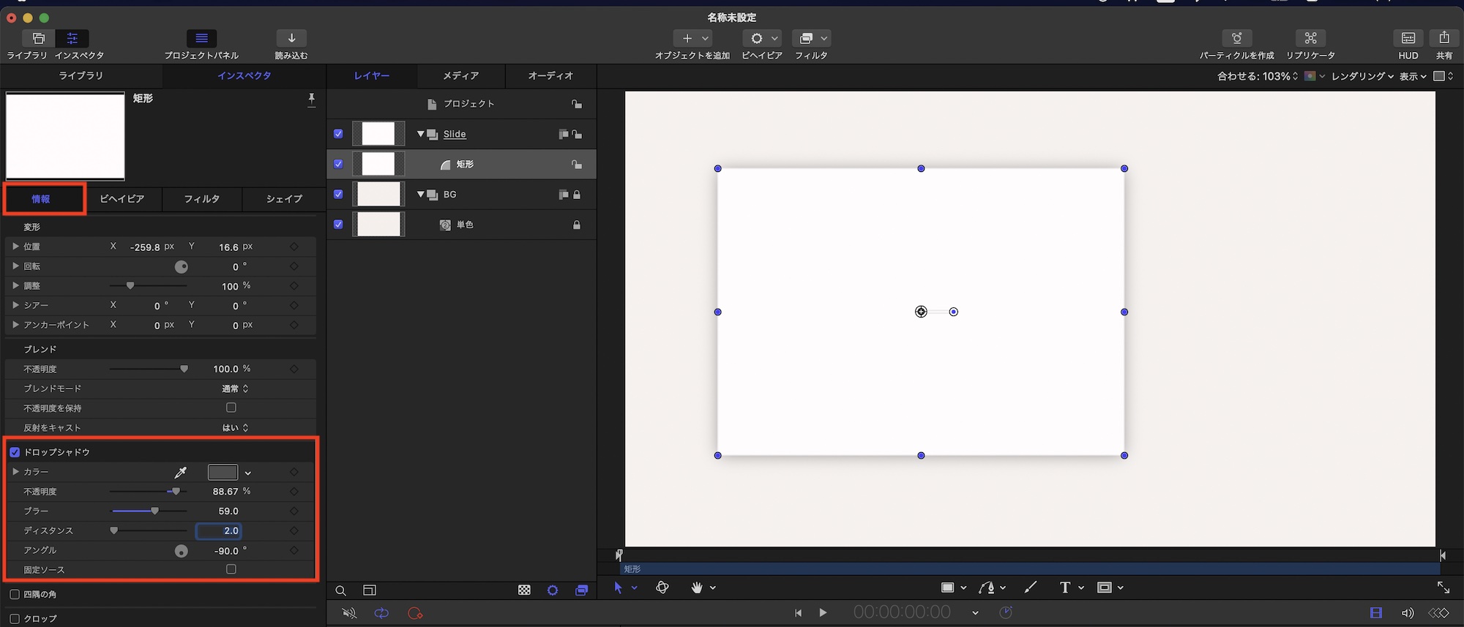Open the HUD panel icon
This screenshot has width=1464, height=627.
pyautogui.click(x=1408, y=38)
